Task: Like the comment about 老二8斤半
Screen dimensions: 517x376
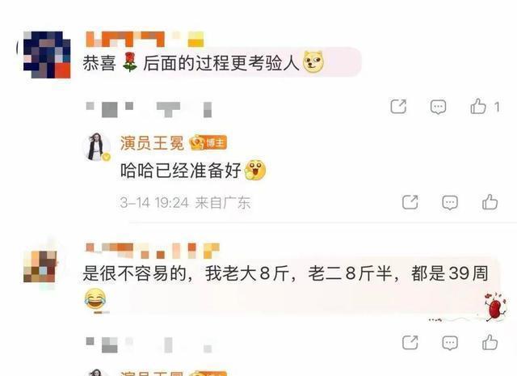Action: (490, 342)
